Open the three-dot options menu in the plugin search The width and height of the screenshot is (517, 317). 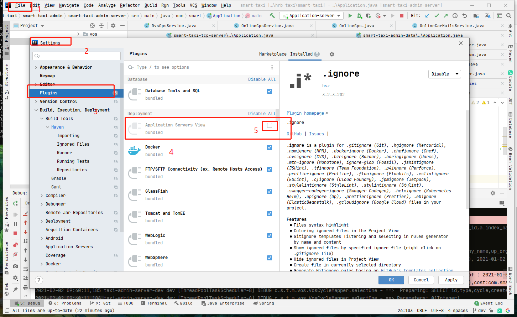[x=272, y=67]
